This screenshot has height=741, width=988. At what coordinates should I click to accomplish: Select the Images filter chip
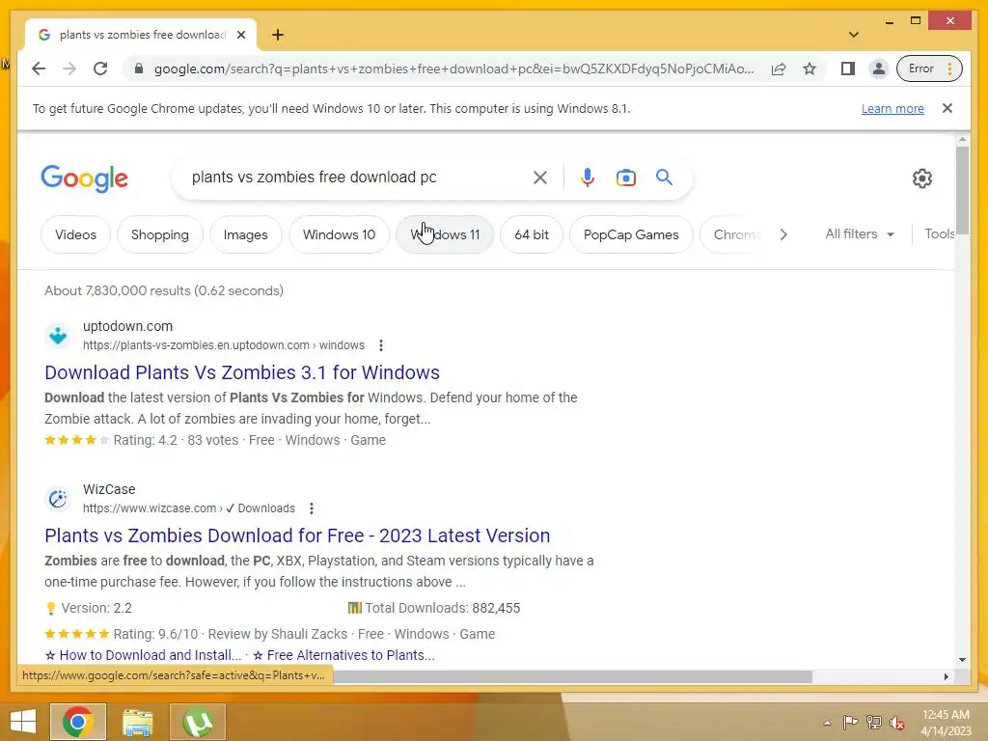246,234
